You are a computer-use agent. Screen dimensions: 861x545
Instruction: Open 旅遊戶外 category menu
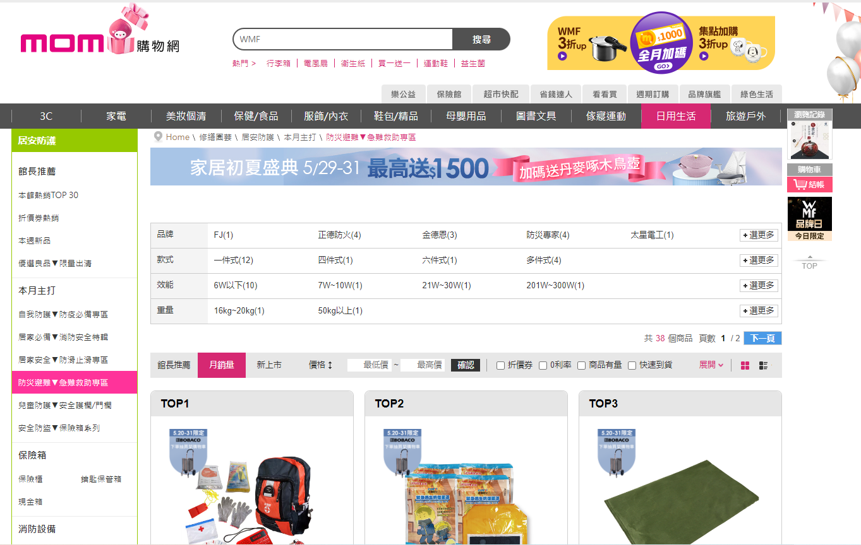coord(745,116)
